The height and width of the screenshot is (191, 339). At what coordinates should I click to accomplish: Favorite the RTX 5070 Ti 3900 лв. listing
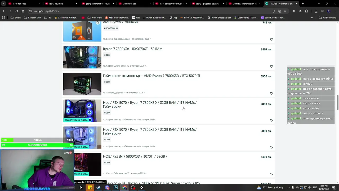pyautogui.click(x=271, y=93)
